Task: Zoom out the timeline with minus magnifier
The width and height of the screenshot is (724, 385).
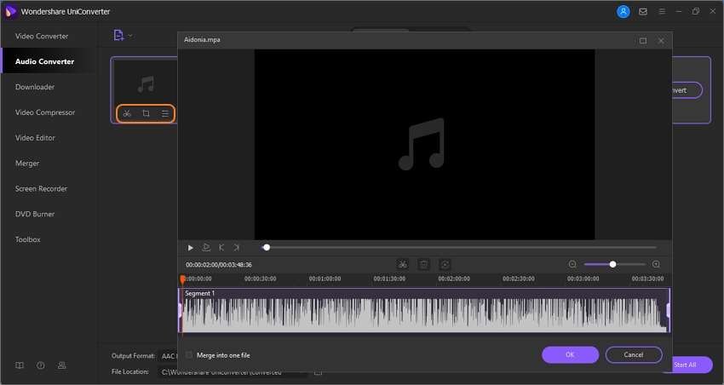Action: coord(572,265)
